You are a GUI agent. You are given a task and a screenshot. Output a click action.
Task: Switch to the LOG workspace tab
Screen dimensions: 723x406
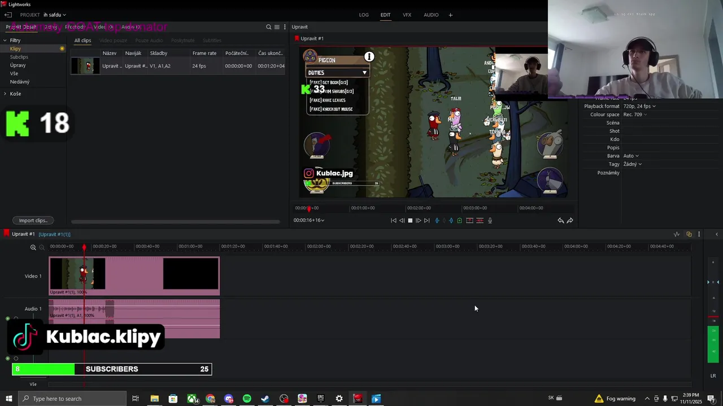click(364, 15)
